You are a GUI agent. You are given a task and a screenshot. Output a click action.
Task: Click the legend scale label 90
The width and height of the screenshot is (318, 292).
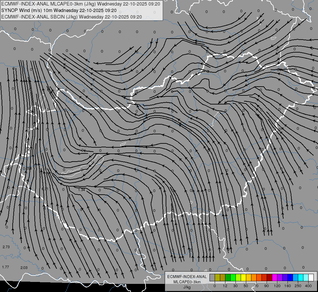point(266,286)
